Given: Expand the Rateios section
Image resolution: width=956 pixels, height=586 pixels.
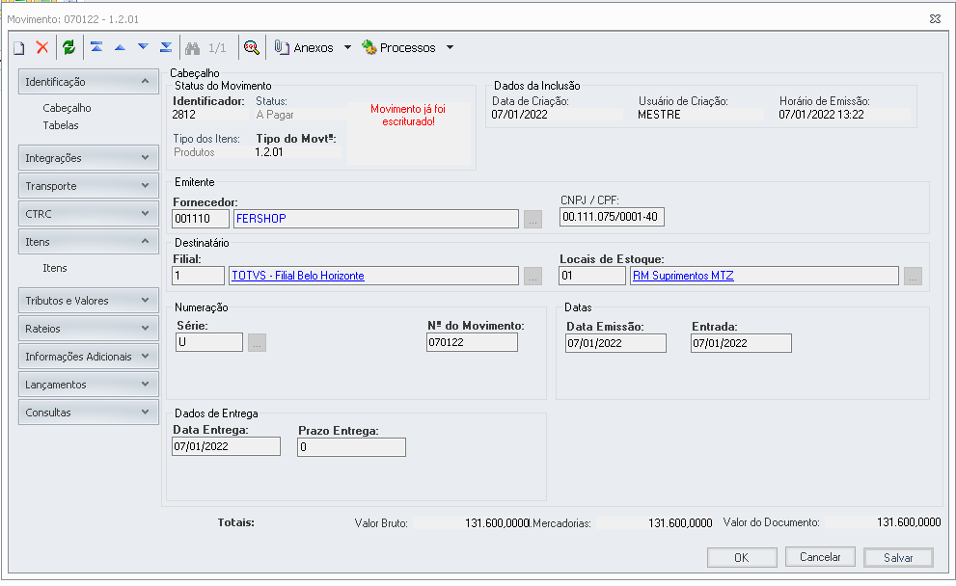Looking at the screenshot, I should [x=89, y=329].
